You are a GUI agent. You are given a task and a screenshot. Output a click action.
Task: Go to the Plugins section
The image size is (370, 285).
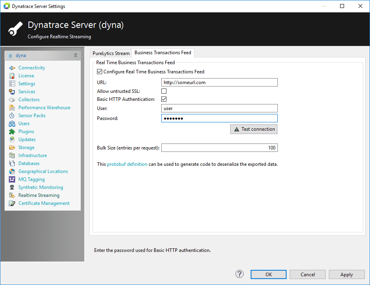coord(26,132)
